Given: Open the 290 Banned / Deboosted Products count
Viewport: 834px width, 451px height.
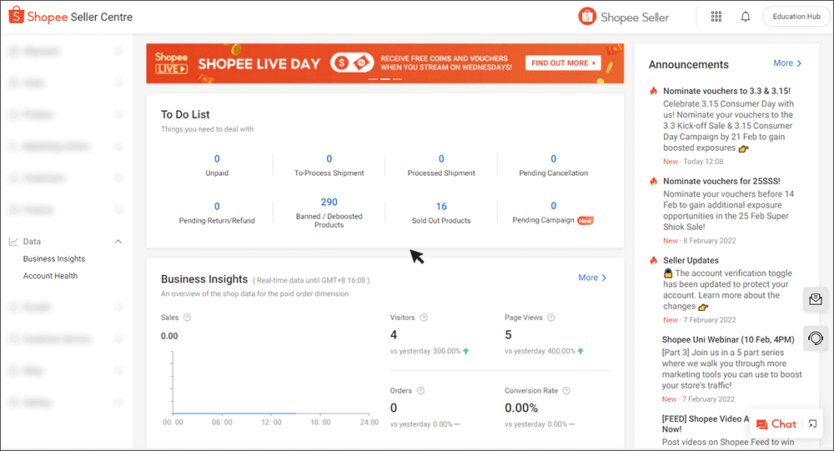Looking at the screenshot, I should [x=329, y=203].
